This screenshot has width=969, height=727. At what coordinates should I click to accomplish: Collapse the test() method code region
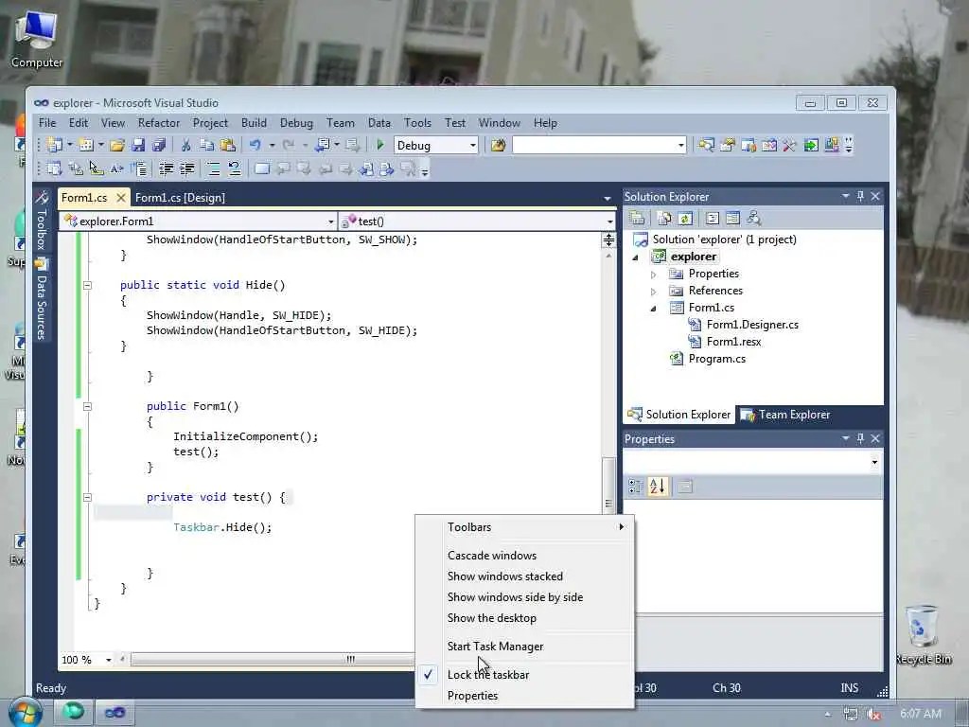(x=87, y=497)
